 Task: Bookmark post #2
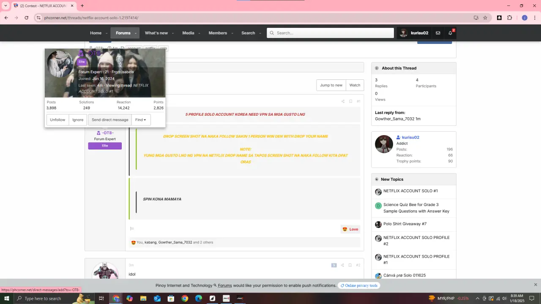[350, 265]
